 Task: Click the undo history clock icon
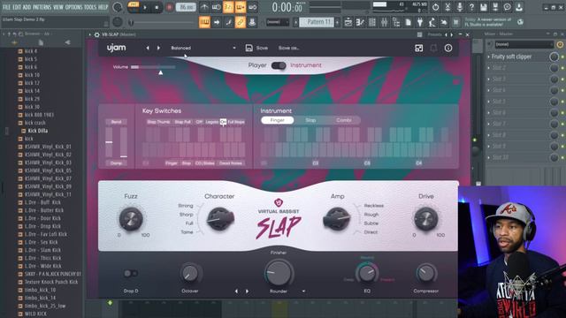pyautogui.click(x=435, y=7)
